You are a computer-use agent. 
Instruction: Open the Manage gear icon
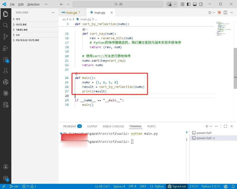pyautogui.click(x=5, y=178)
